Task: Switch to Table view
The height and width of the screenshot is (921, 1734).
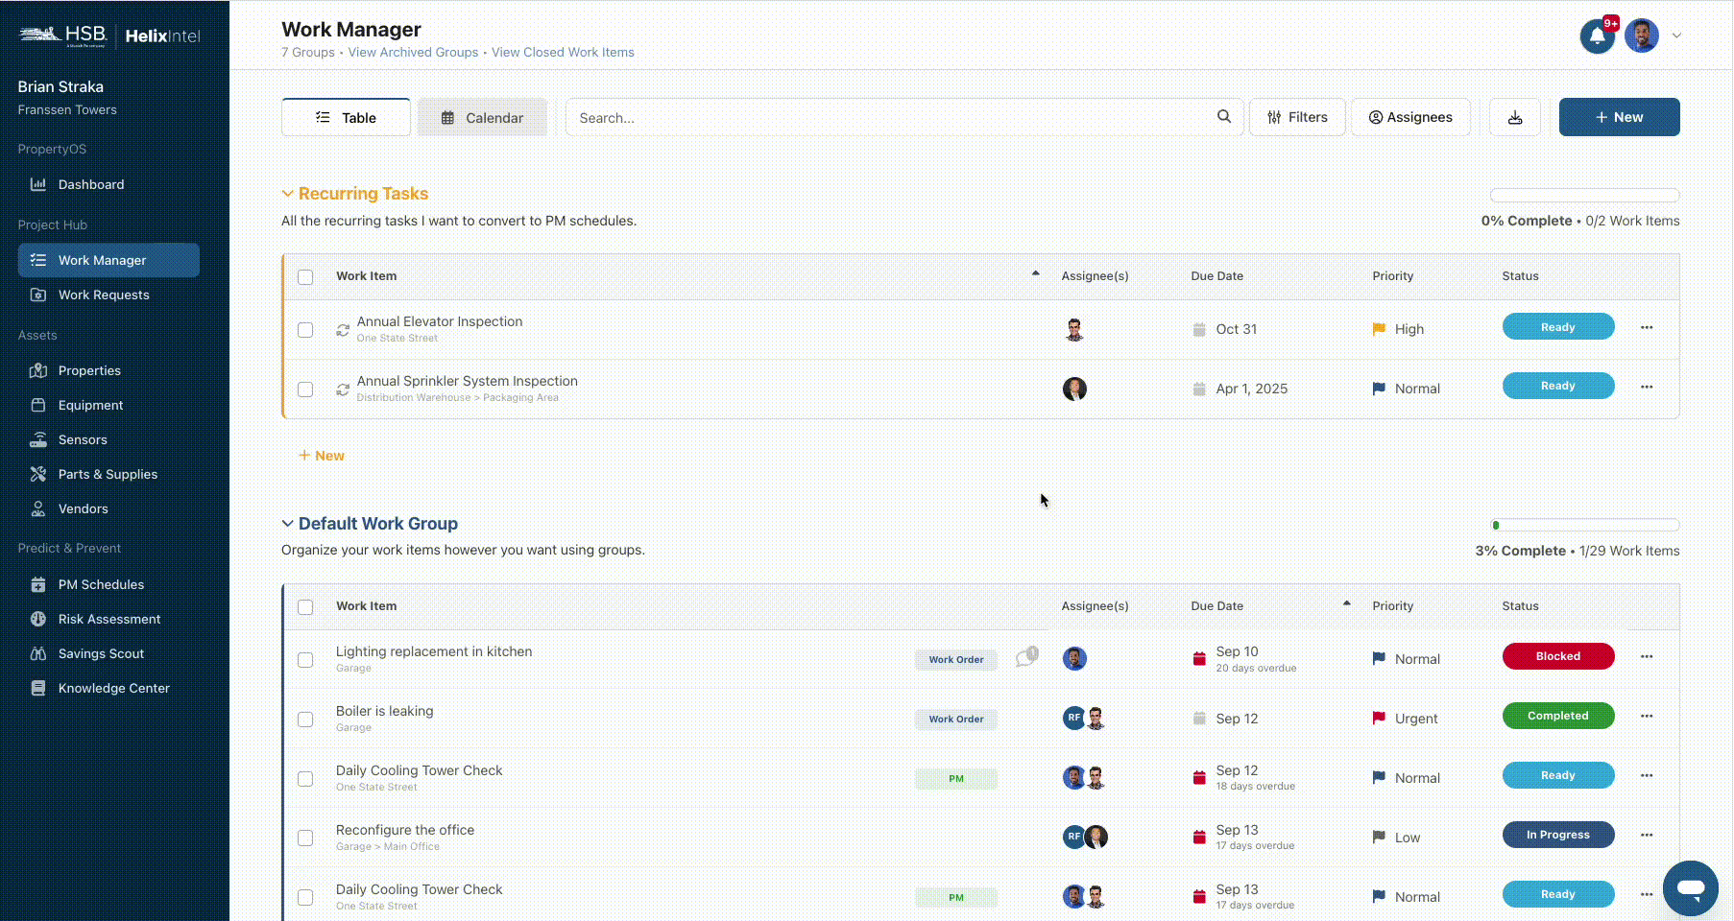Action: [x=346, y=117]
